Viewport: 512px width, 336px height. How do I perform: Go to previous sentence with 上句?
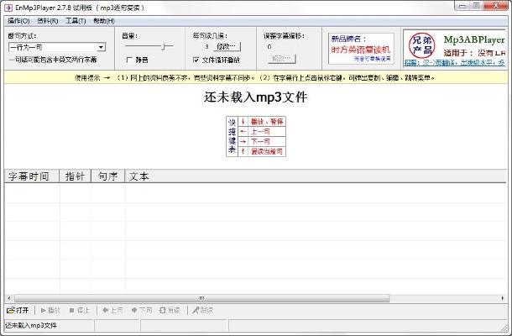click(112, 310)
